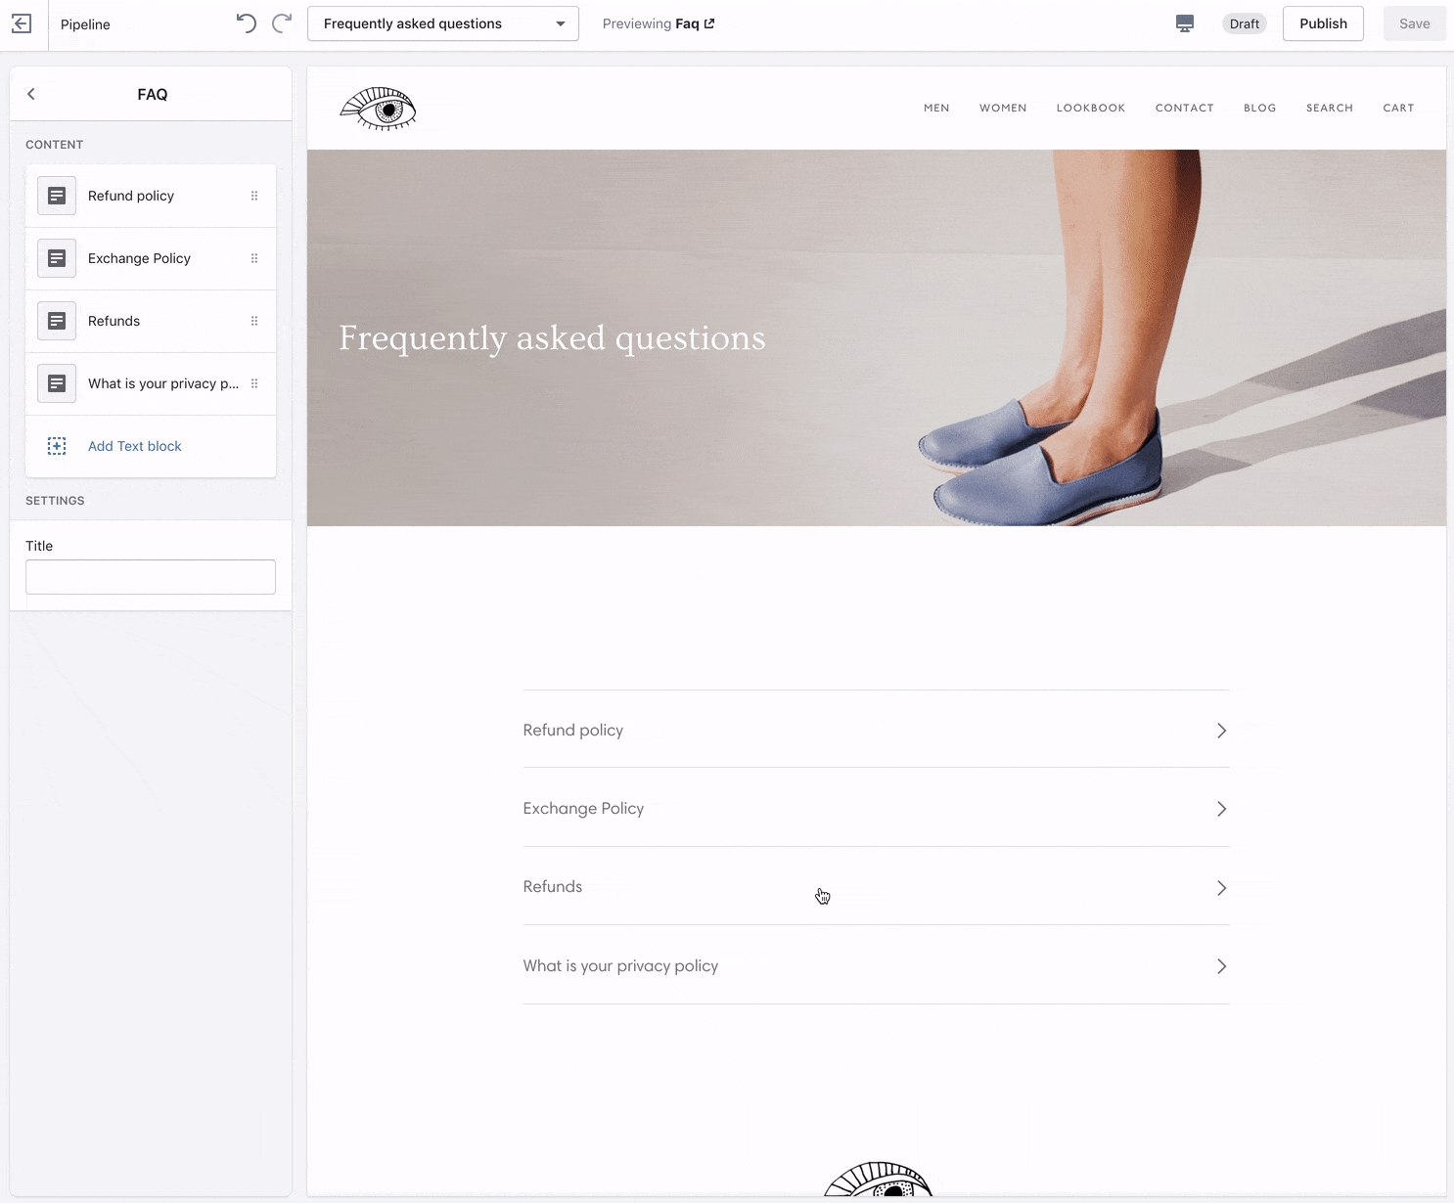Screen dimensions: 1454x1203
Task: Click the eye logo in store header
Action: coord(378,109)
